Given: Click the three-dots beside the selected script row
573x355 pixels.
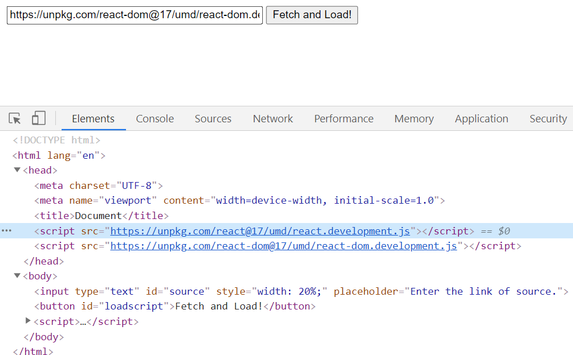Looking at the screenshot, I should point(7,231).
